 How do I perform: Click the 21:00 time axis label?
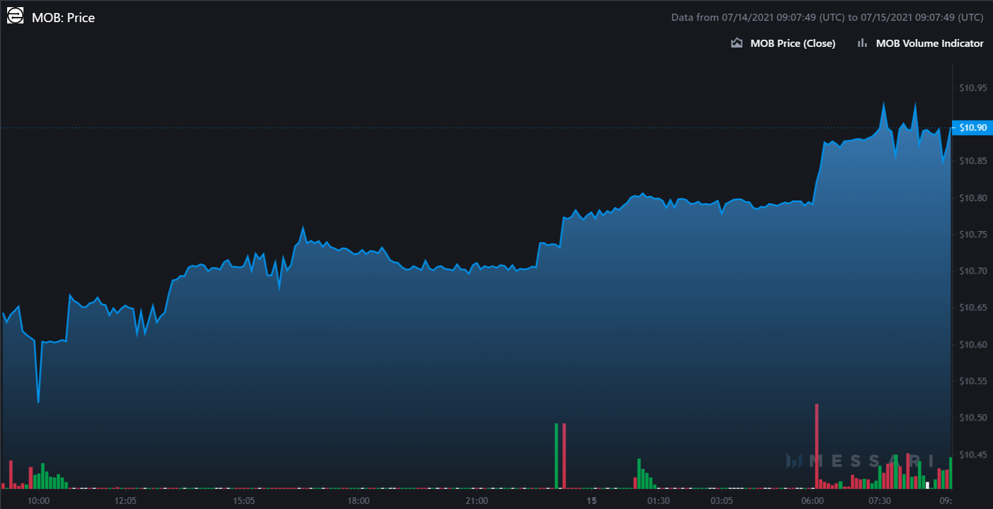point(477,501)
